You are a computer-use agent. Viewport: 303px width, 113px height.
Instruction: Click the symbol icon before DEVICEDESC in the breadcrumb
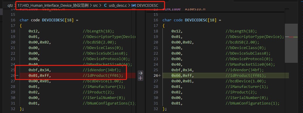pyautogui.click(x=133, y=5)
